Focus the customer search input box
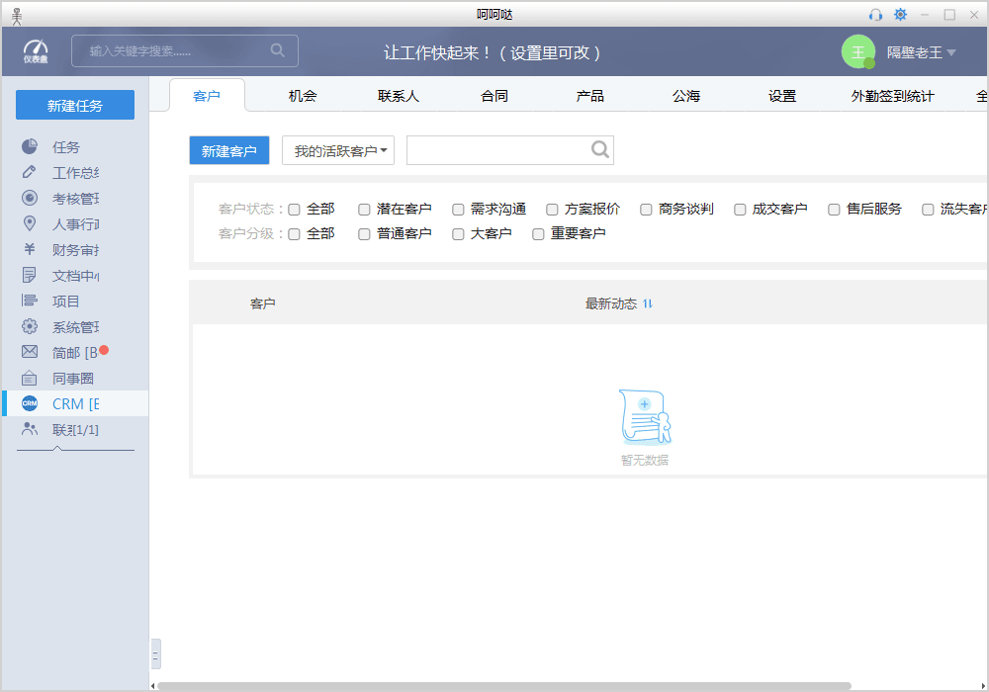This screenshot has width=989, height=692. coord(510,150)
